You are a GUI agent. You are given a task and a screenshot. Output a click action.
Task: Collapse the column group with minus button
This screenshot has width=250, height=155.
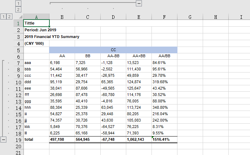[x=139, y=3]
